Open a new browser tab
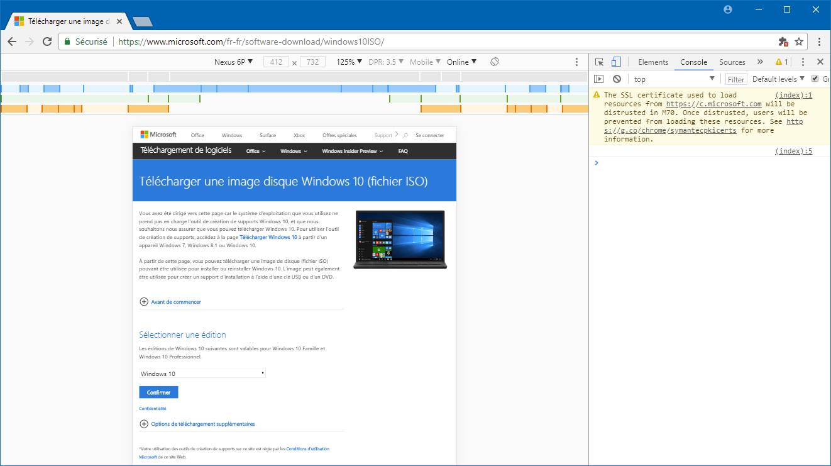The image size is (831, 466). [143, 22]
